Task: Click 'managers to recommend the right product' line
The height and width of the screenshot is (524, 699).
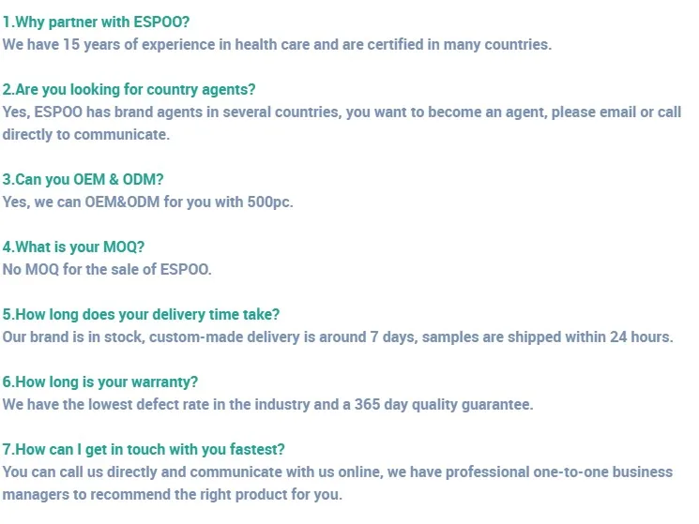Action: [x=172, y=495]
